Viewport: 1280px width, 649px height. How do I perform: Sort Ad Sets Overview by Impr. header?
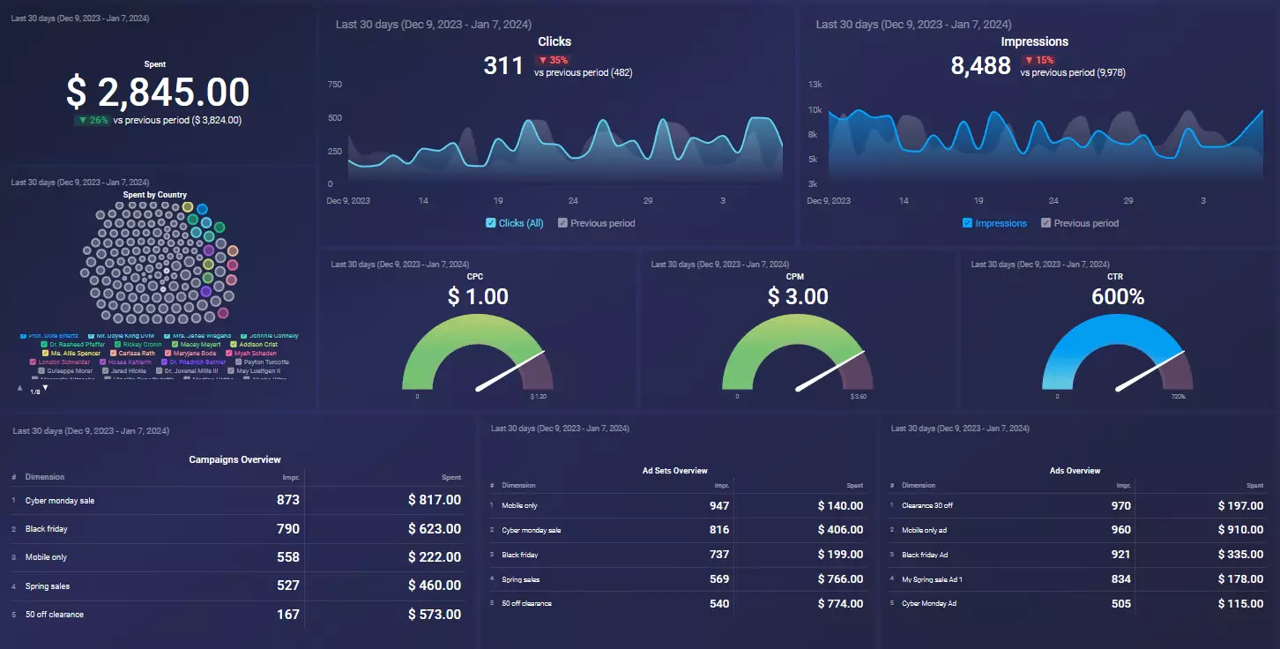[x=724, y=485]
